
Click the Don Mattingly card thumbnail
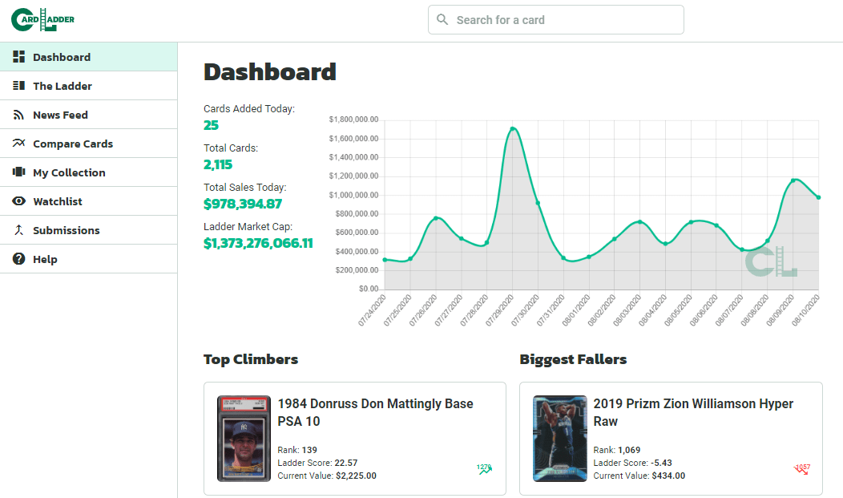244,439
